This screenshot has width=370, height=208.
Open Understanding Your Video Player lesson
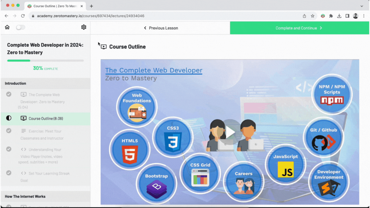coord(40,156)
